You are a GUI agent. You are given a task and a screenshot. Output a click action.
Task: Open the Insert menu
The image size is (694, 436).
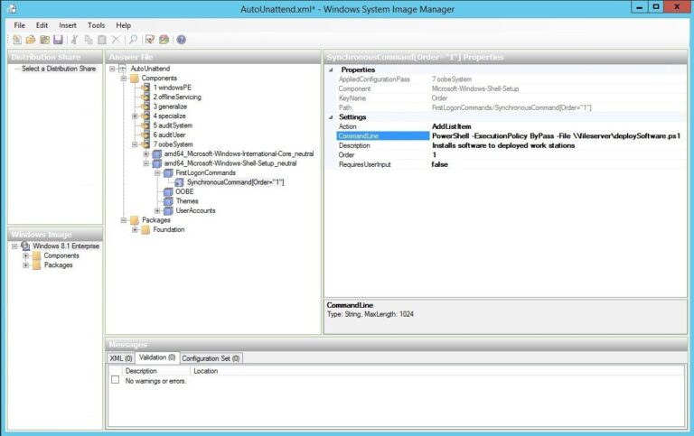coord(68,25)
